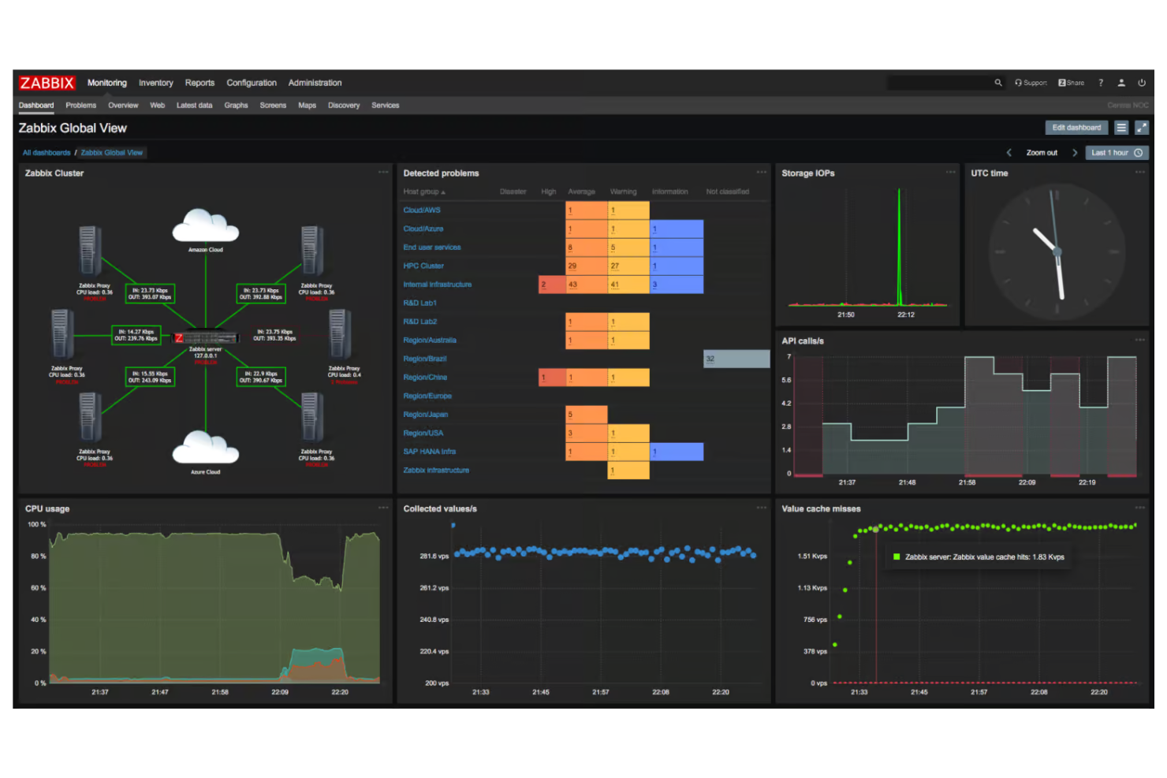This screenshot has height=778, width=1167.
Task: Open the user profile icon
Action: (x=1121, y=83)
